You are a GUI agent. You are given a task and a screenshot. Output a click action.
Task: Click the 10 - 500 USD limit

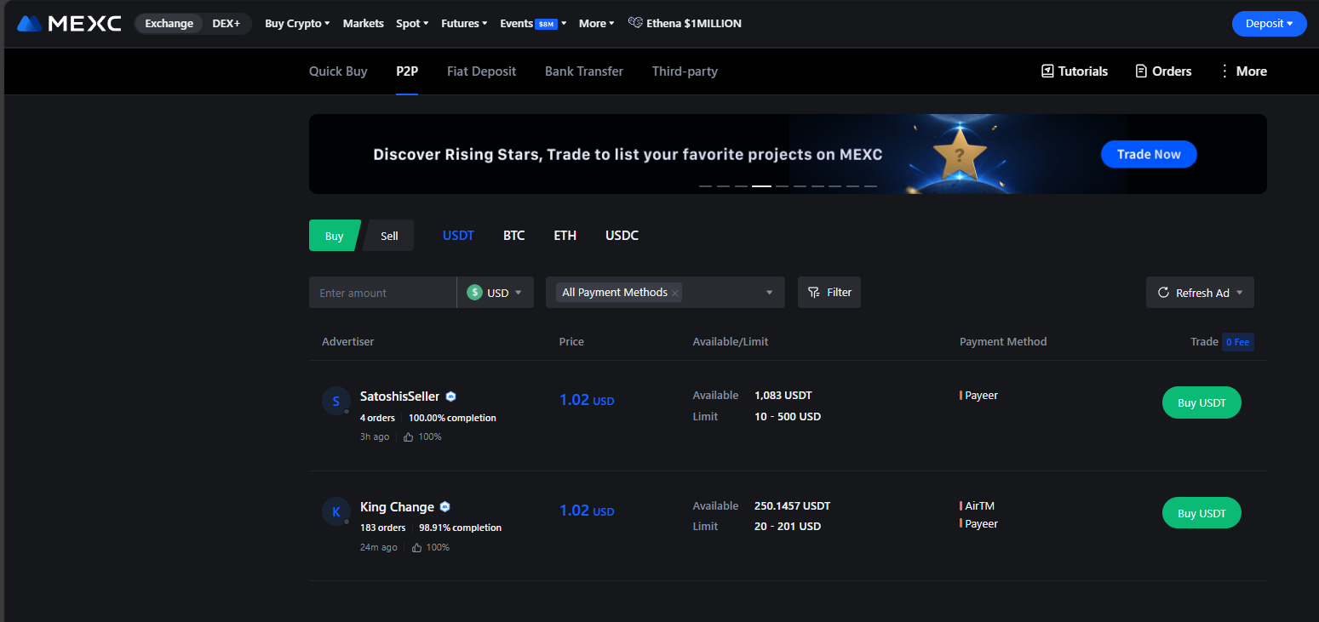[788, 416]
